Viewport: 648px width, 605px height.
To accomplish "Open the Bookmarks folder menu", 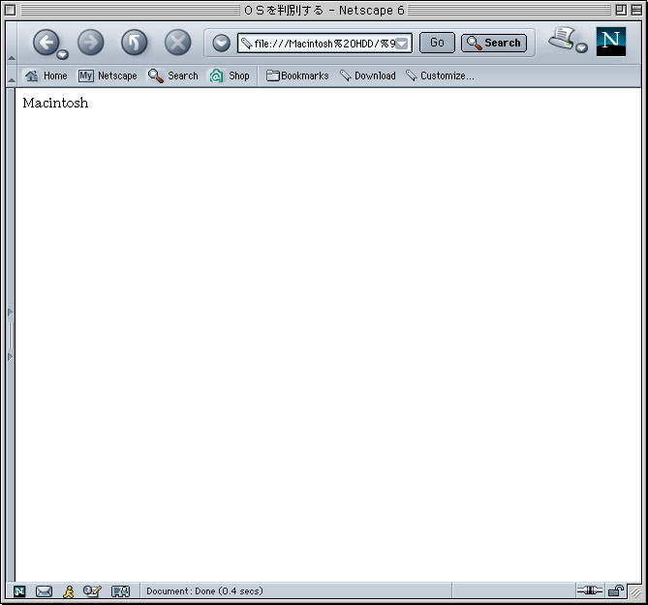I will [297, 76].
